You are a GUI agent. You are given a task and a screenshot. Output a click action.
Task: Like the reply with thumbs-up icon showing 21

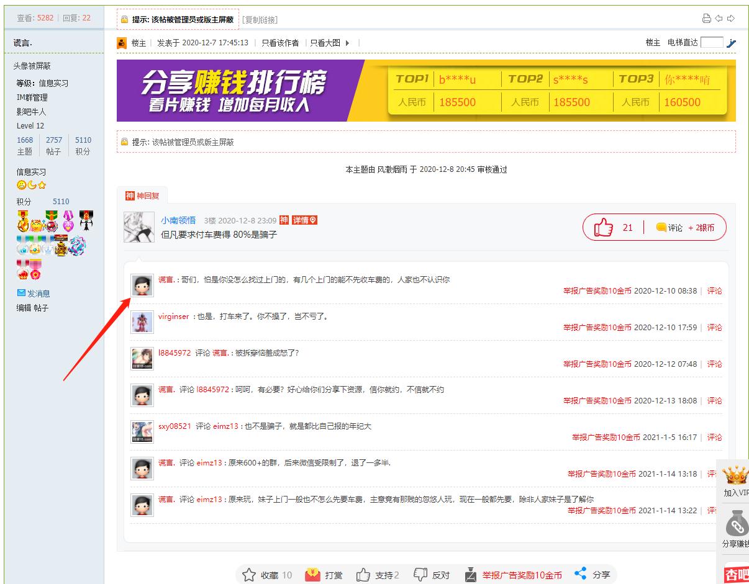604,228
